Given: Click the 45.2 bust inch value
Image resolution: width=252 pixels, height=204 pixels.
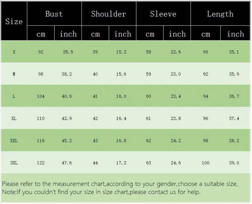Looking at the screenshot, I should (x=67, y=141).
